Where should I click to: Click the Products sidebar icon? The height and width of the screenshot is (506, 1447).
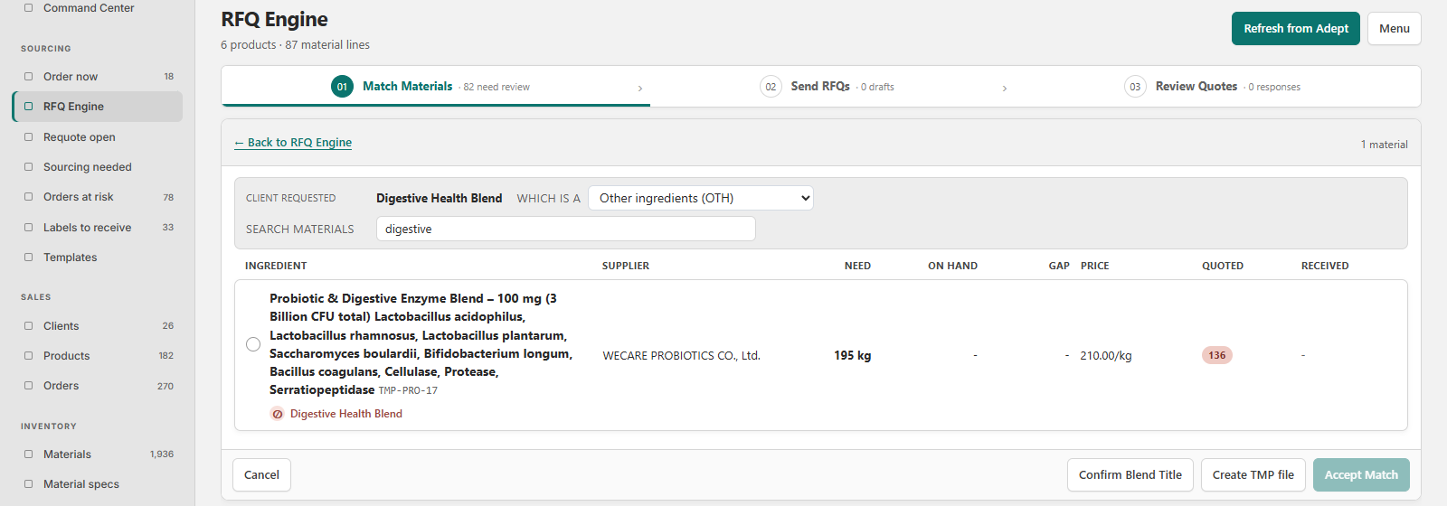coord(28,356)
